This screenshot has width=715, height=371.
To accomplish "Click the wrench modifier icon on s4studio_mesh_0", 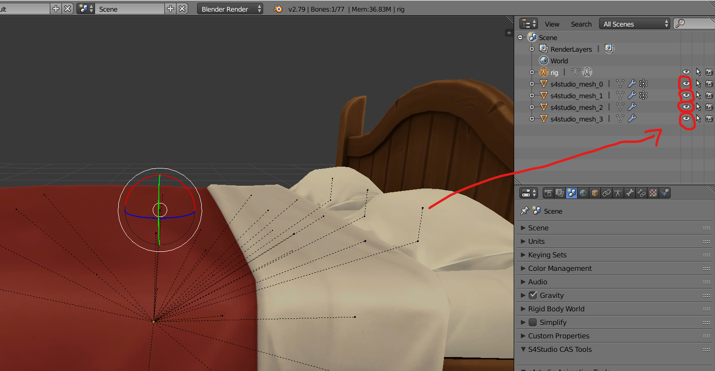I will pyautogui.click(x=632, y=84).
